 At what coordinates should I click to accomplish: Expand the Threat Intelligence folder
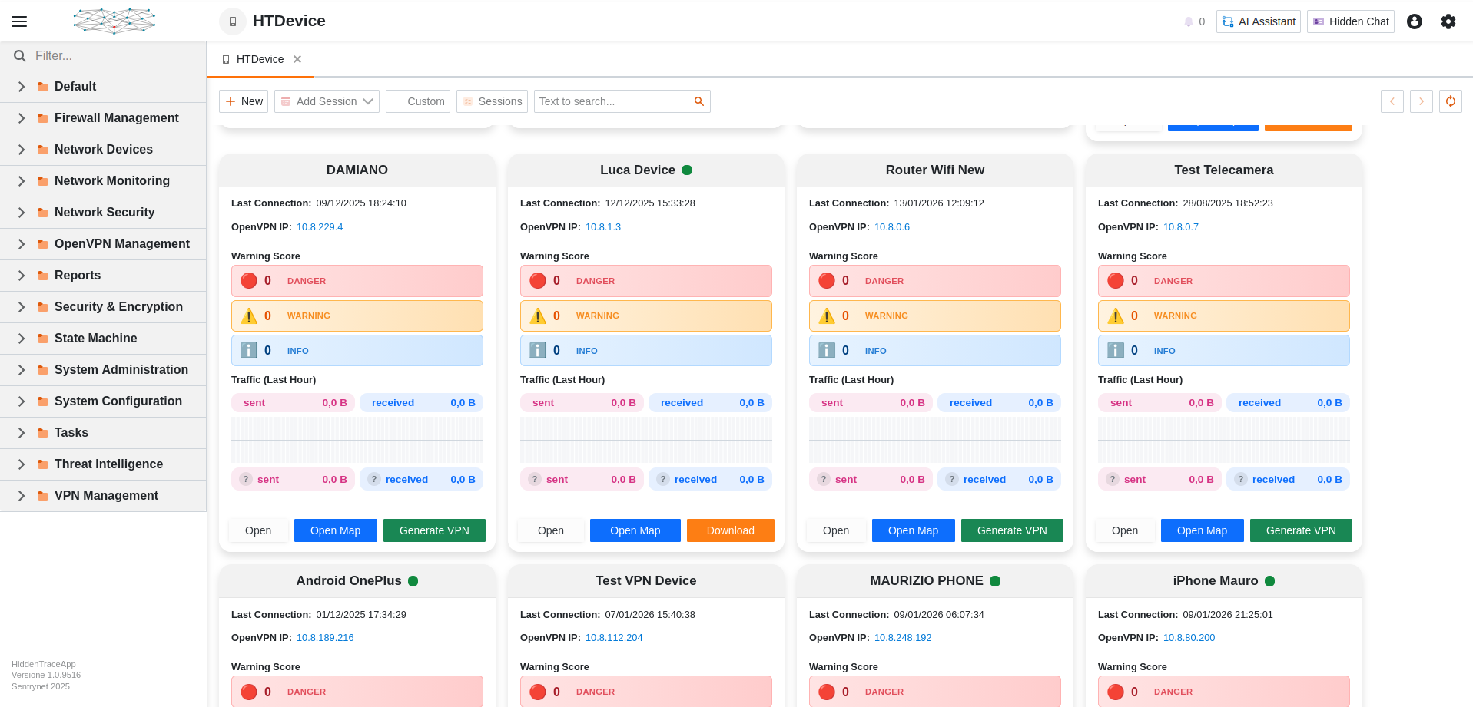click(x=22, y=464)
